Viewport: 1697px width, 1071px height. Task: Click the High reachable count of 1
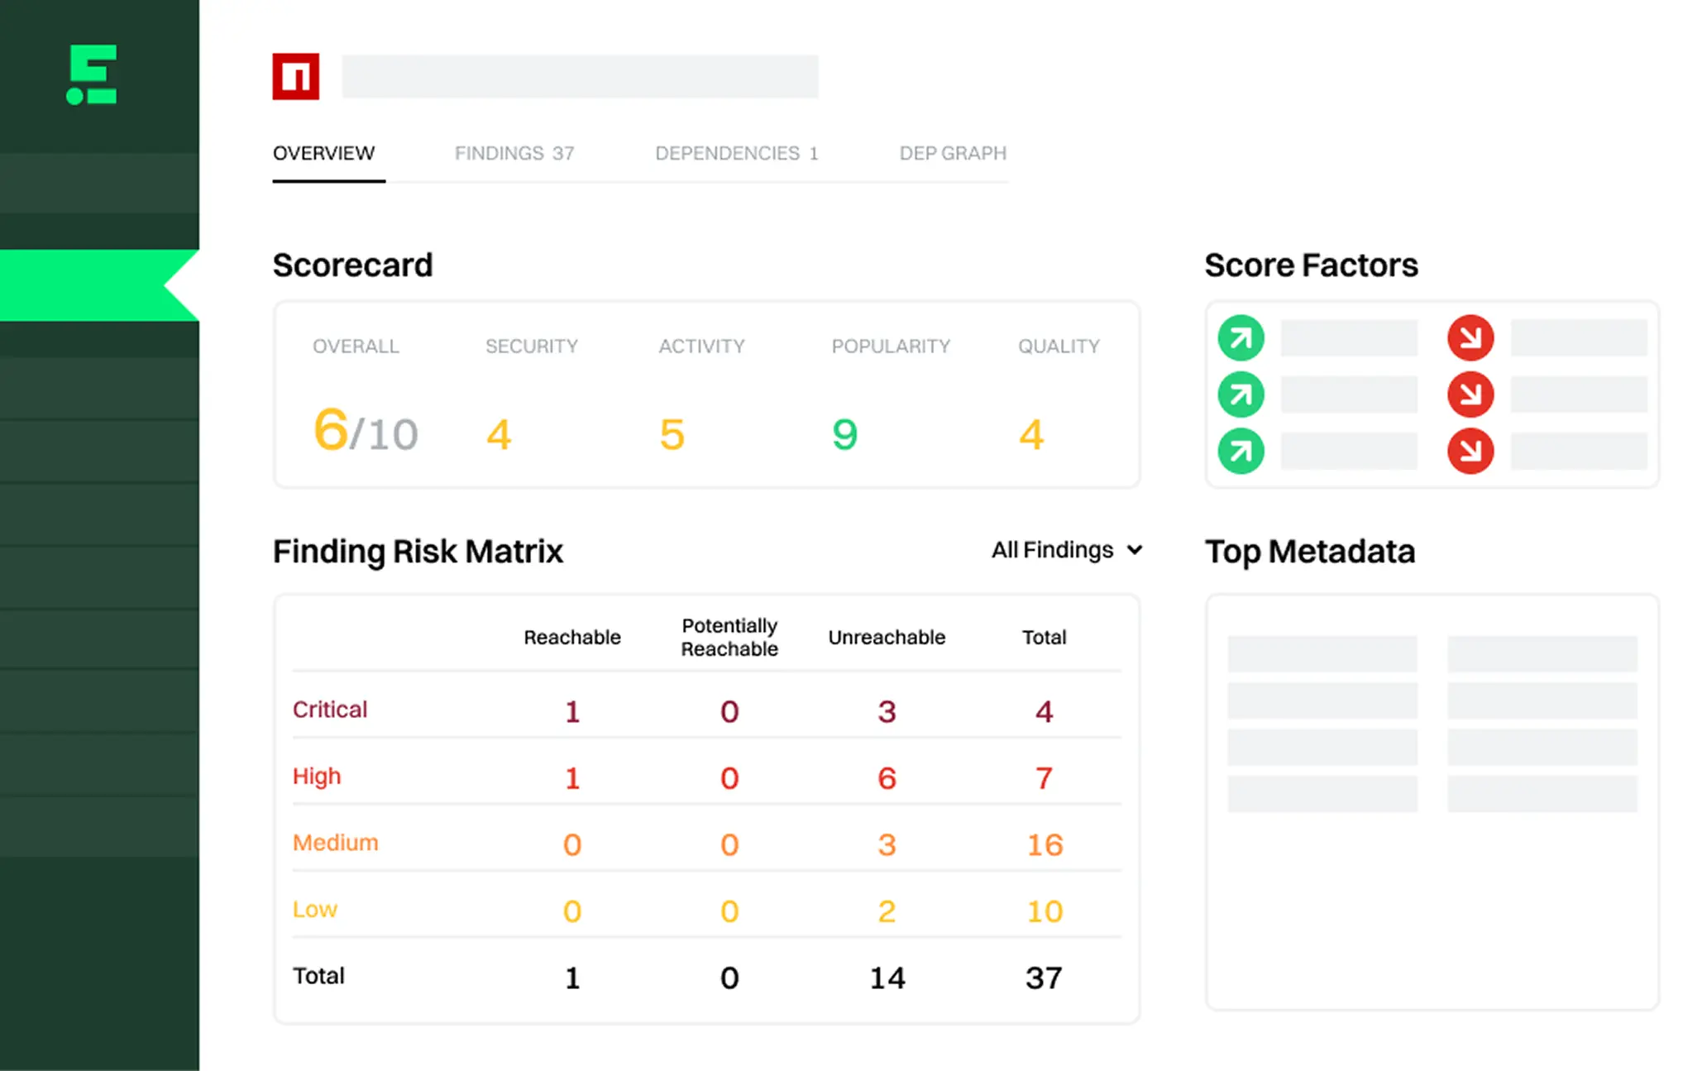point(571,778)
